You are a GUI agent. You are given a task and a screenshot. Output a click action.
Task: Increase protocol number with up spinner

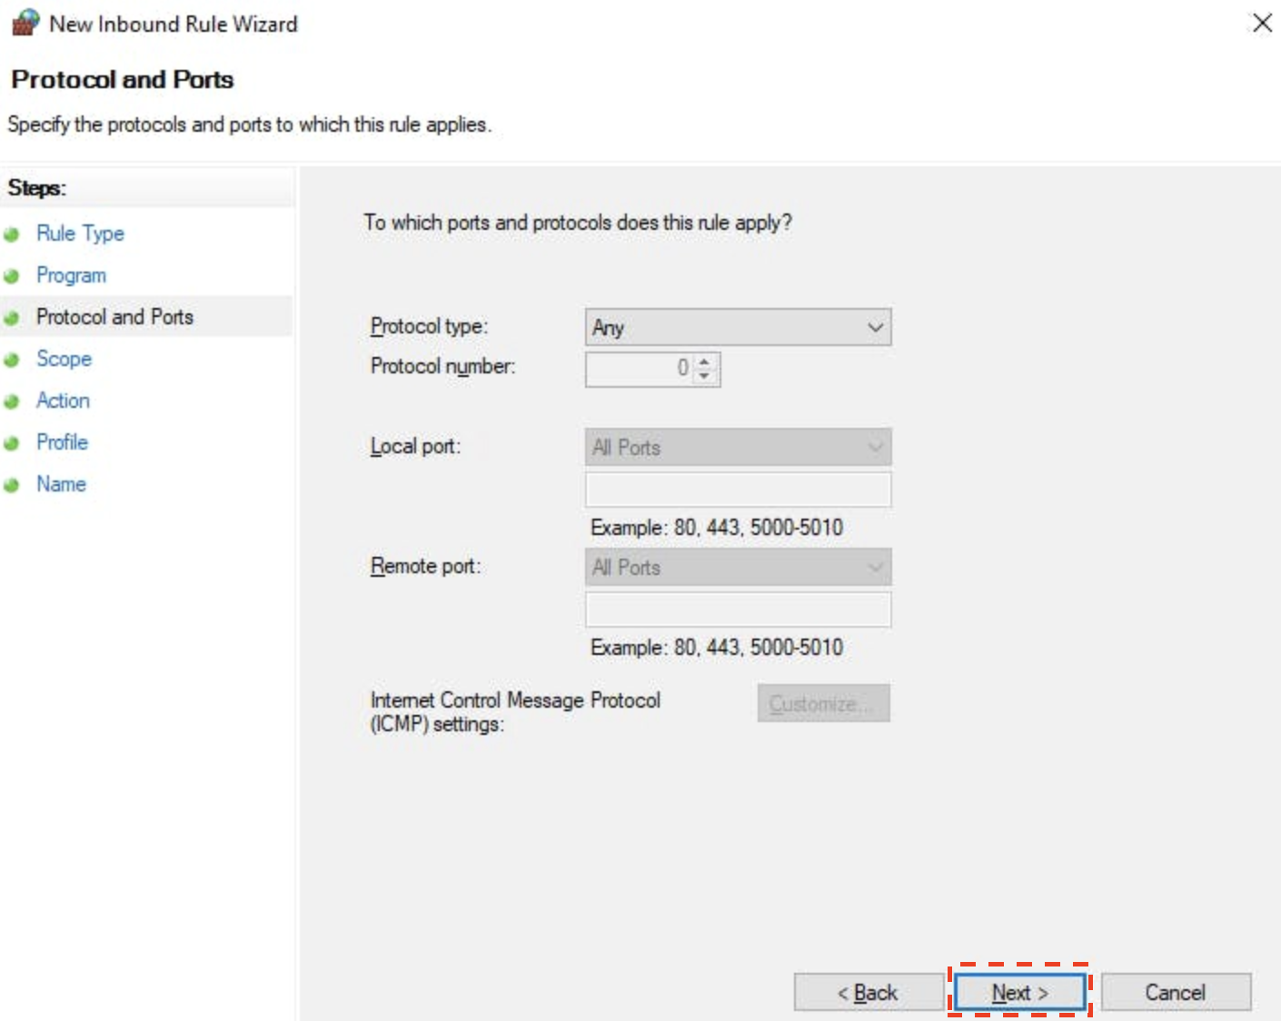pyautogui.click(x=705, y=362)
